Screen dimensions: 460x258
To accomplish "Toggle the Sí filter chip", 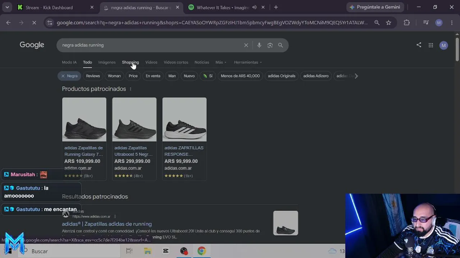I will coord(208,76).
